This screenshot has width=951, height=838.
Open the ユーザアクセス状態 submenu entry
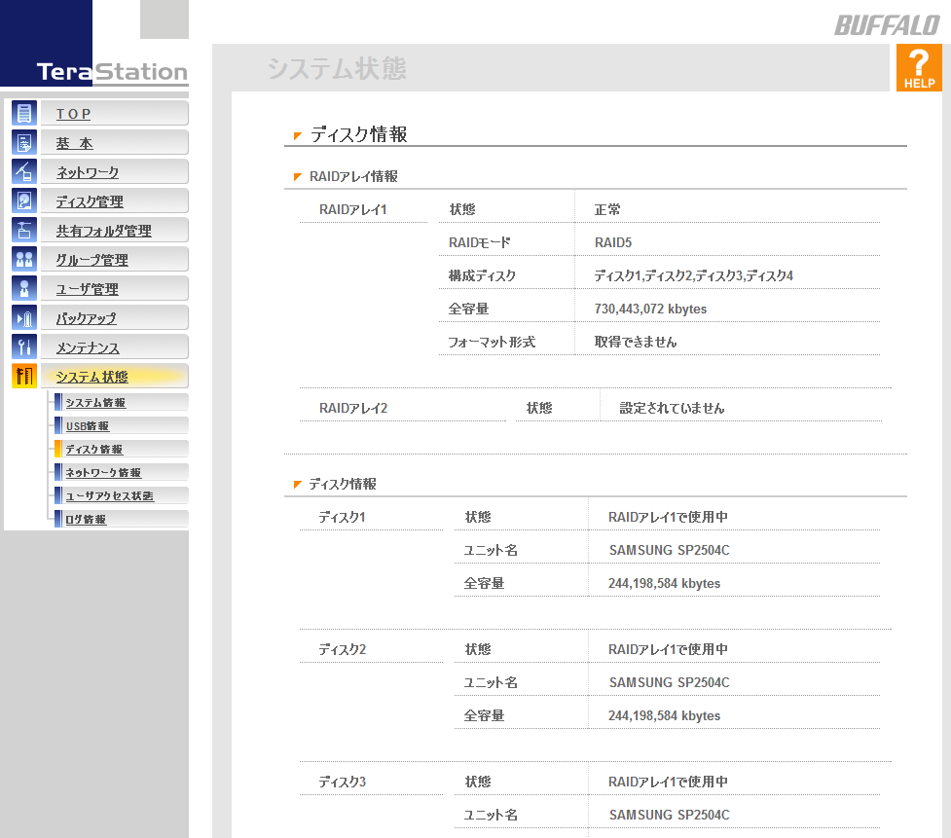[x=102, y=494]
